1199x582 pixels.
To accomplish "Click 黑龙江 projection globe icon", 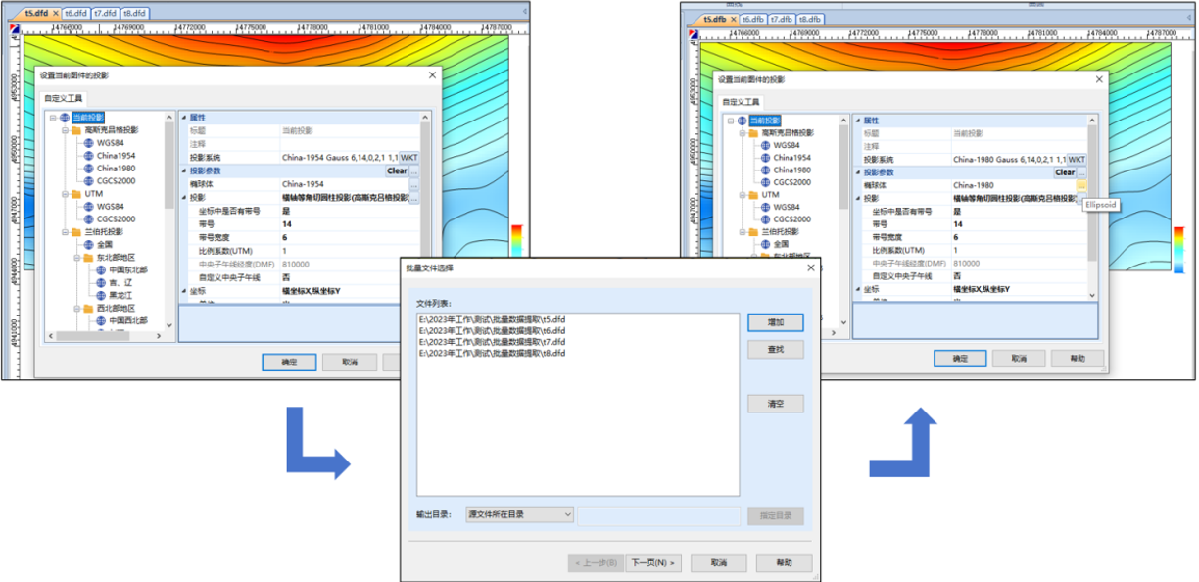I will click(x=100, y=295).
